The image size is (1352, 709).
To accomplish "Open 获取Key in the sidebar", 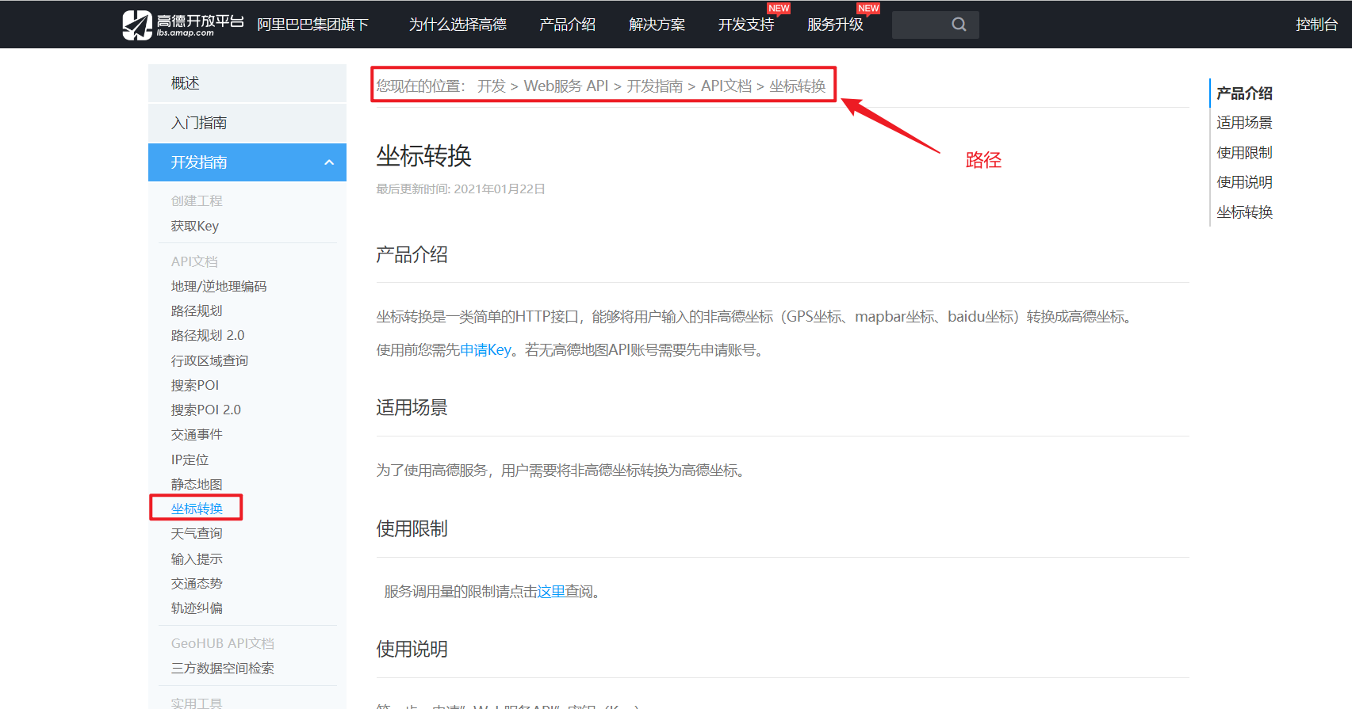I will coord(195,226).
